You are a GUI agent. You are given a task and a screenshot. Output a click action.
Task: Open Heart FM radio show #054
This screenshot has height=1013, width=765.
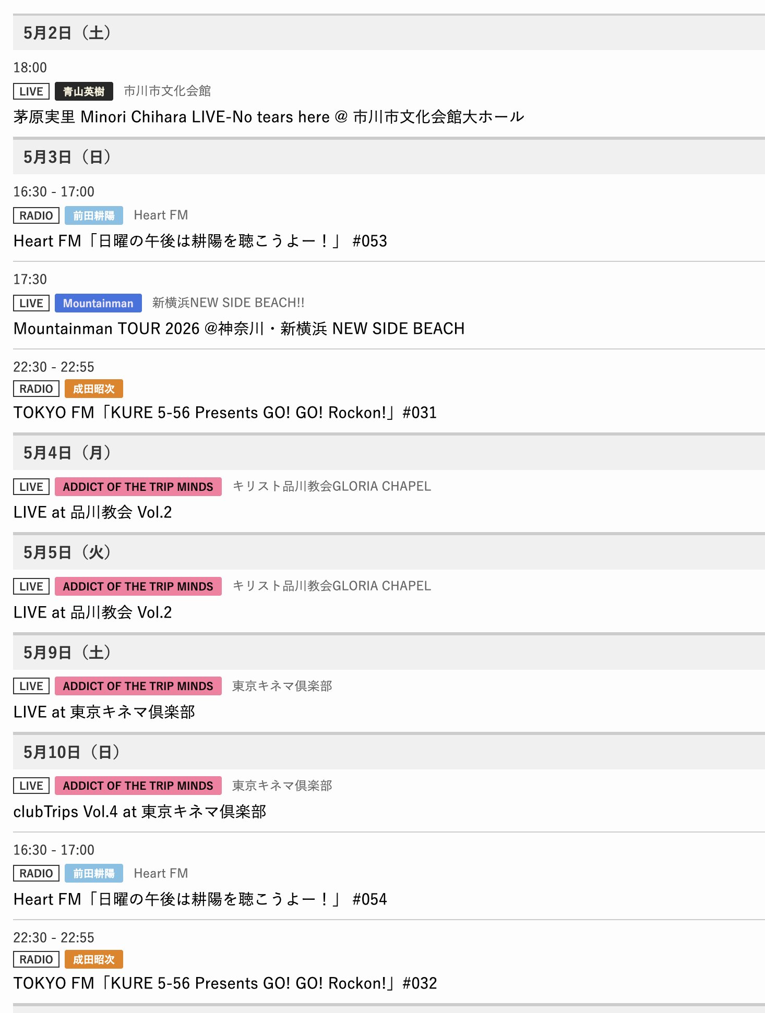200,899
